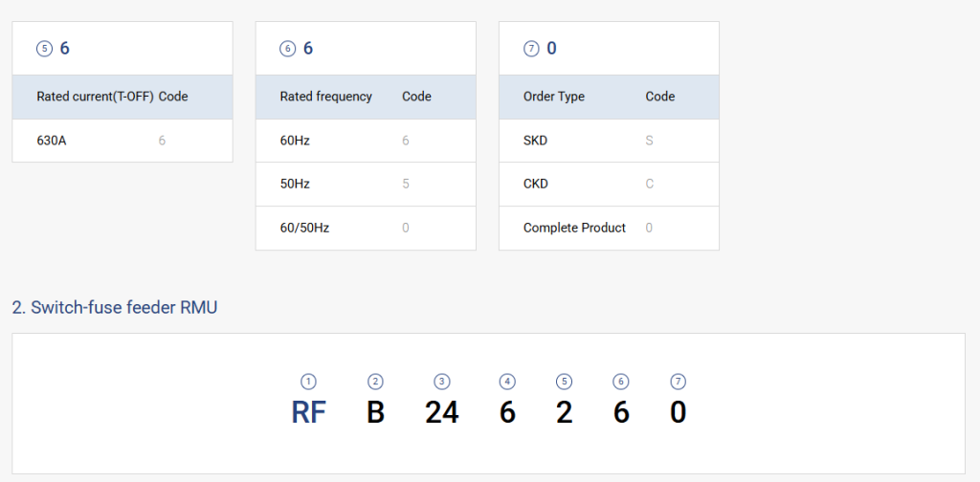Select the circled 2 marker above B
Viewport: 980px width, 482px height.
point(375,382)
